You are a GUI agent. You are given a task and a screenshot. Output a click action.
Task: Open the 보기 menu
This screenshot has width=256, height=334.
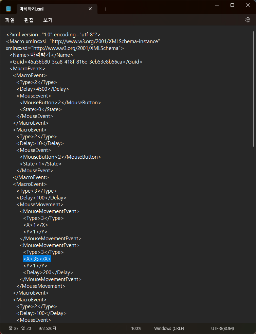48,20
